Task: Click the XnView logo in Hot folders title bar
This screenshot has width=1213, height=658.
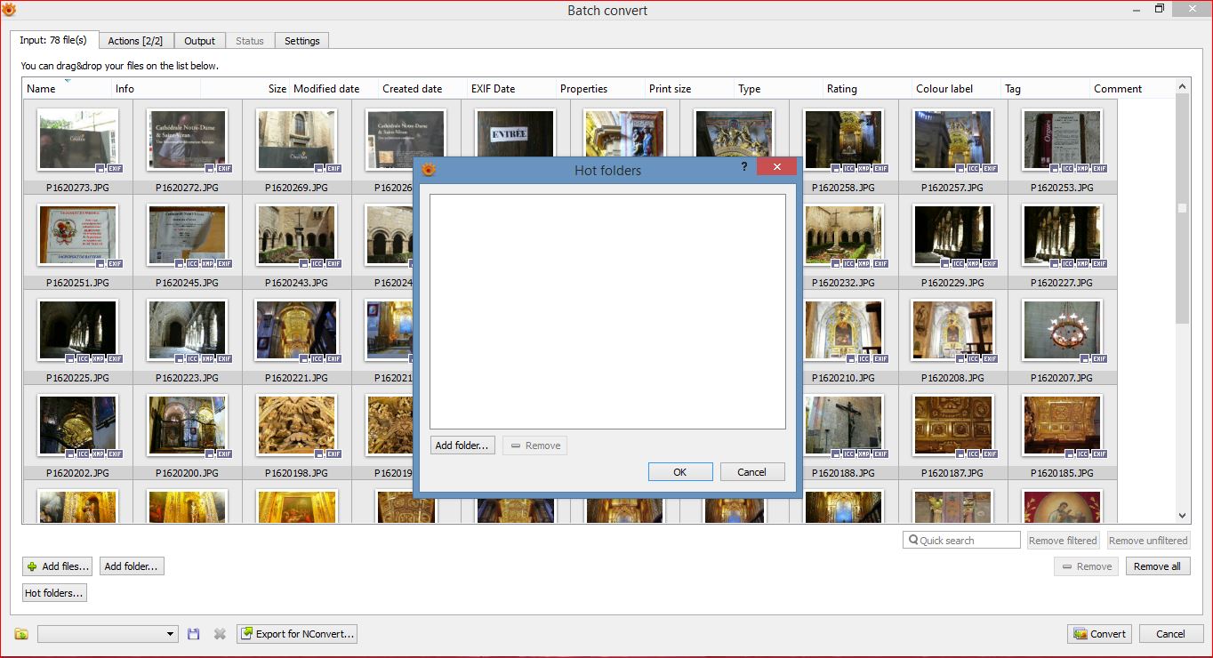Action: pos(429,170)
